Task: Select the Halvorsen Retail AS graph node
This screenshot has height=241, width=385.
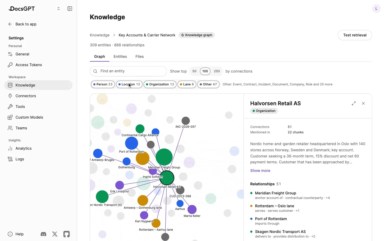Action: [167, 178]
